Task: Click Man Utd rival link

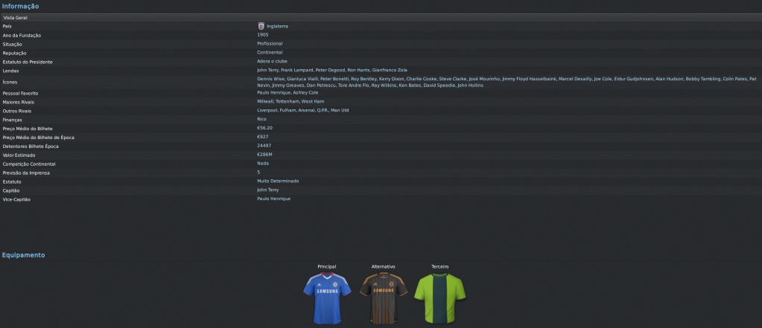Action: pos(339,110)
